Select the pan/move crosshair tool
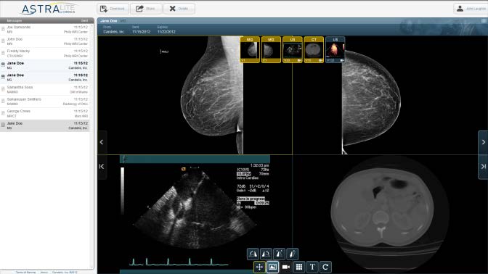This screenshot has height=274, width=488. tap(259, 267)
